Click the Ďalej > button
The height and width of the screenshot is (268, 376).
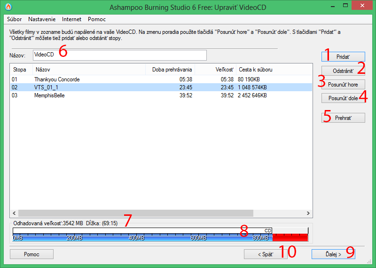tap(333, 254)
